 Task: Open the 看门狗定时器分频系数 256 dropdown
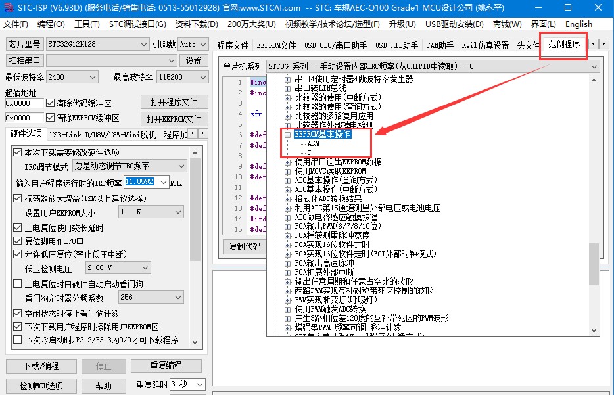click(151, 298)
